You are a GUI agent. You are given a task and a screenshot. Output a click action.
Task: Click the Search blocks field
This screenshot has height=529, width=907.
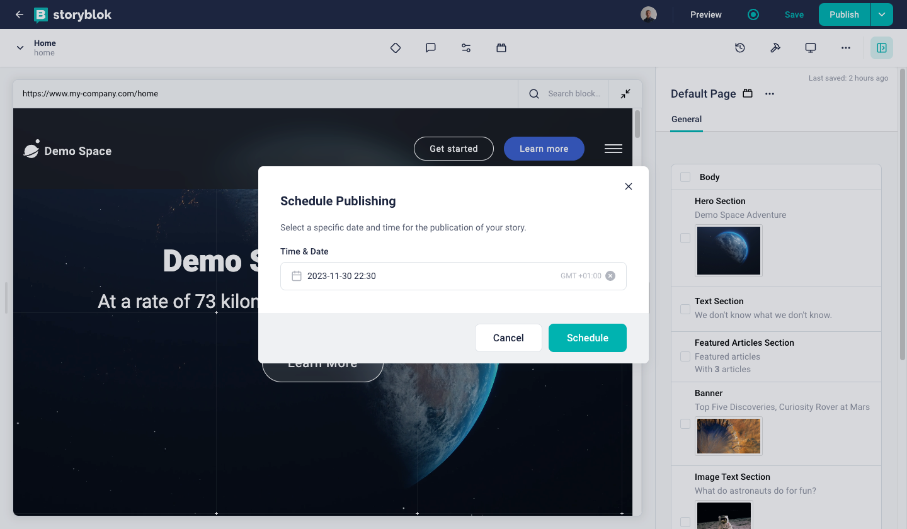pyautogui.click(x=574, y=94)
